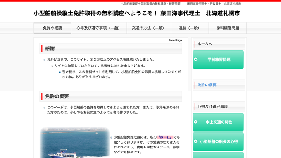Click the boat photo thumbnail

coord(75,143)
